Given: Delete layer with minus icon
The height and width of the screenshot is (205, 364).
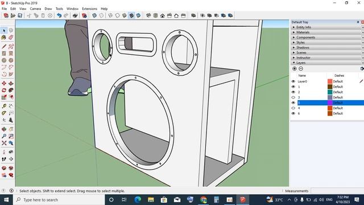Looking at the screenshot, I should (x=301, y=68).
